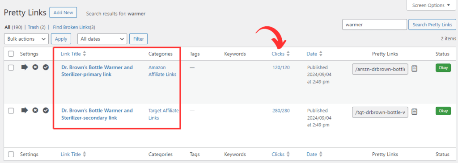Image resolution: width=458 pixels, height=163 pixels.
Task: Open Dr. Brown's Warmer primary link title
Action: 97,71
